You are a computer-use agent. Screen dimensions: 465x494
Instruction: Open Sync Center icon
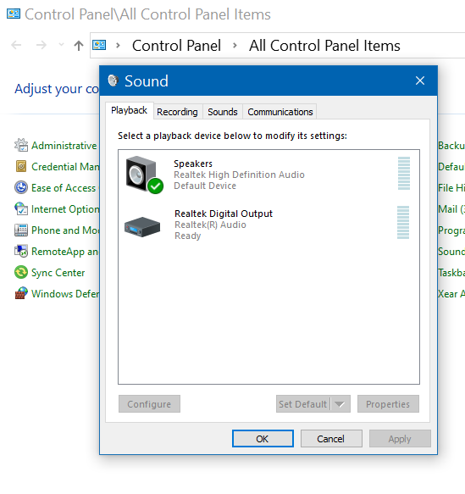(x=21, y=273)
